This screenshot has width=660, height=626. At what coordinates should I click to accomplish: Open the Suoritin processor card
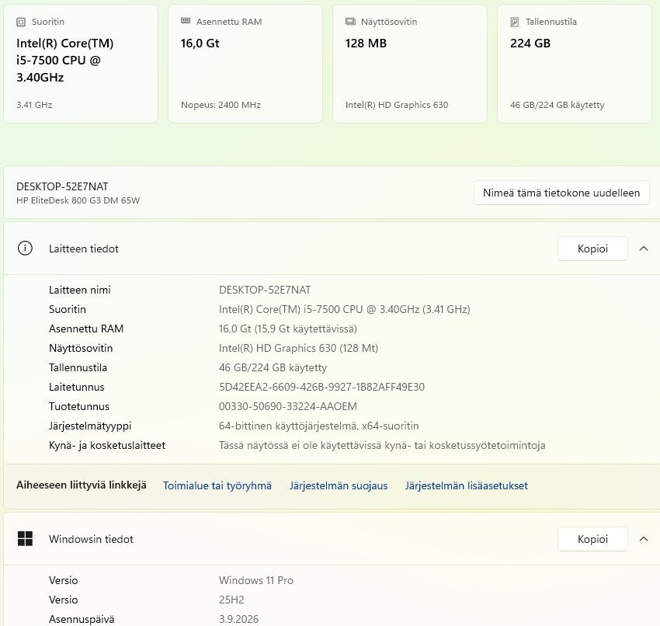click(x=81, y=64)
